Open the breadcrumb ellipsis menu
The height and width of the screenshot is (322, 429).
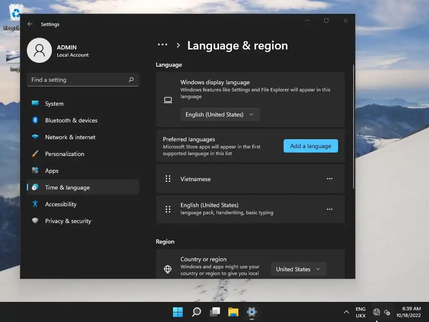point(163,44)
